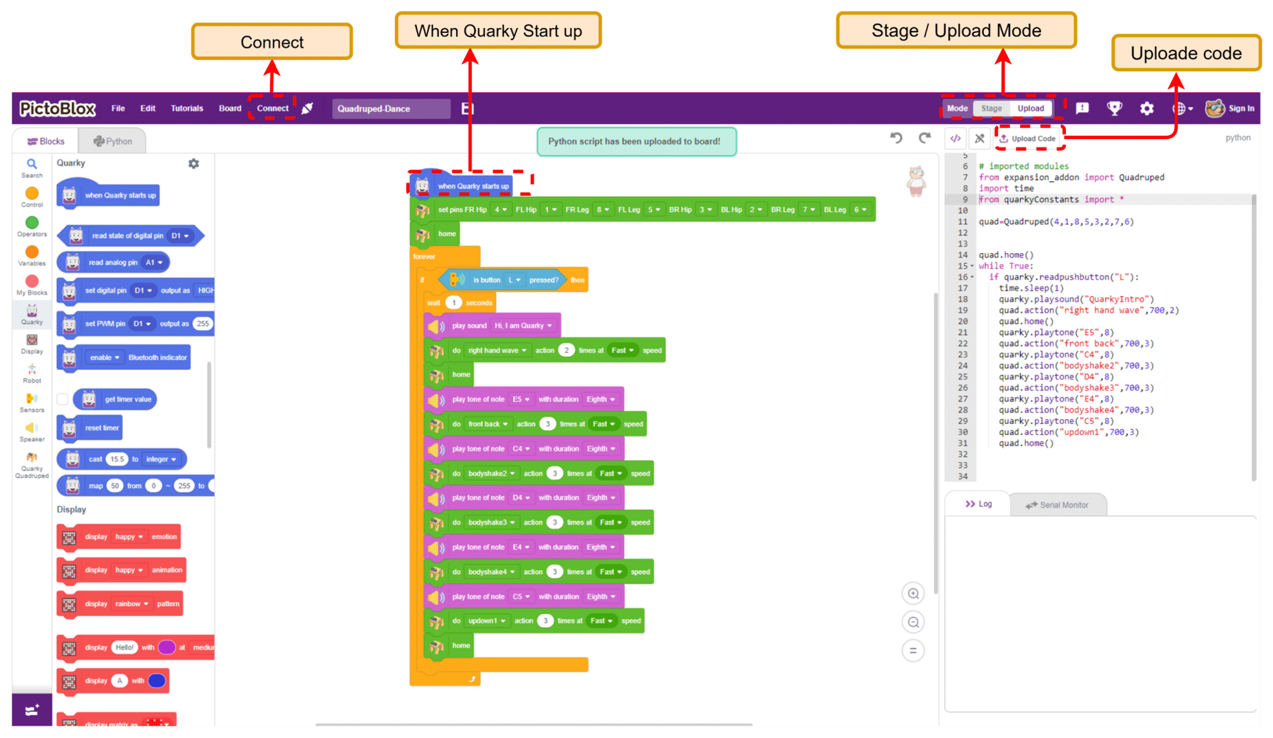
Task: Open the File menu
Action: coord(118,108)
